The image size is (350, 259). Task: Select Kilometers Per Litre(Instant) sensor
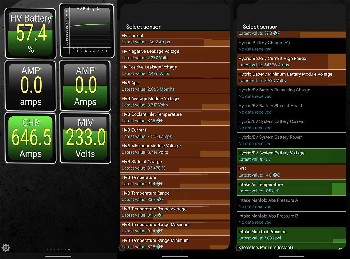[292, 246]
